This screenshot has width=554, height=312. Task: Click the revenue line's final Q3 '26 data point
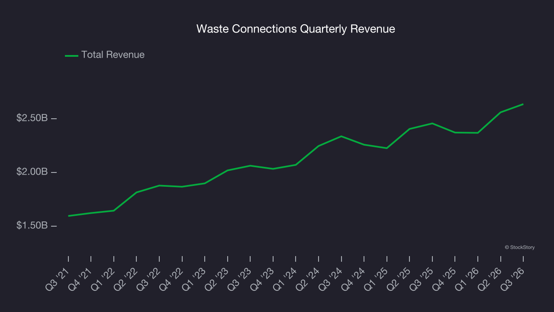[x=523, y=104]
